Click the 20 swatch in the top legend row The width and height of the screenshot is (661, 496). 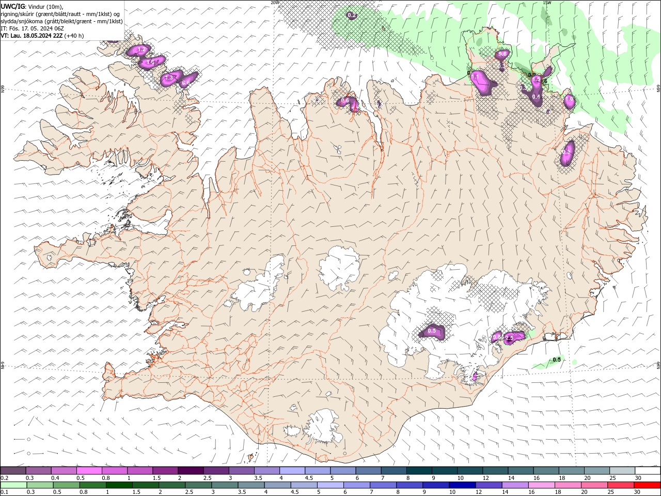click(x=597, y=471)
